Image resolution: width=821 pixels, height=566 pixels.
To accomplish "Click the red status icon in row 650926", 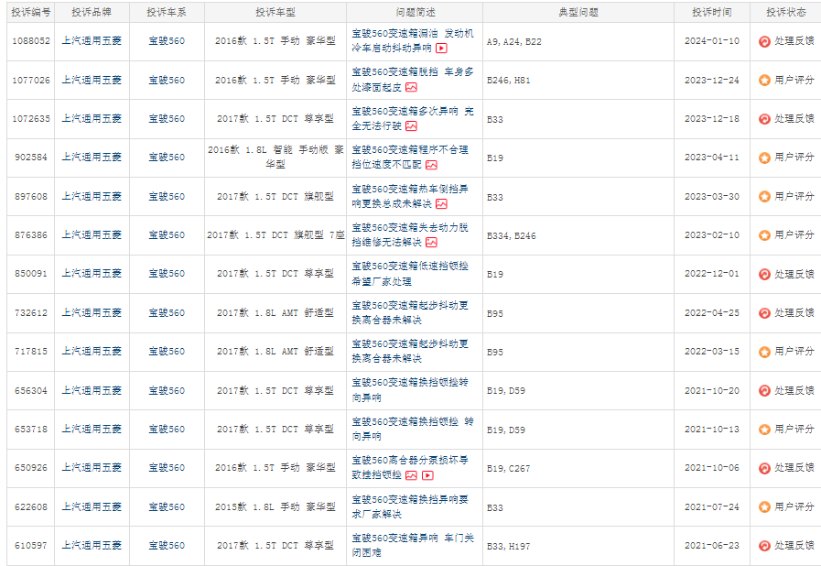I will click(x=764, y=468).
